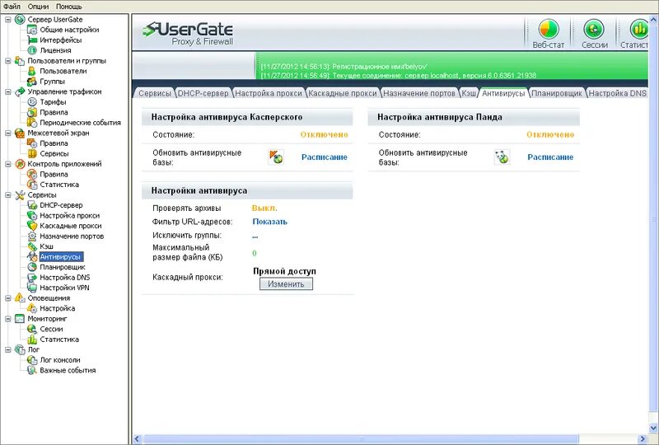Click the Panda update databases icon

tap(502, 157)
